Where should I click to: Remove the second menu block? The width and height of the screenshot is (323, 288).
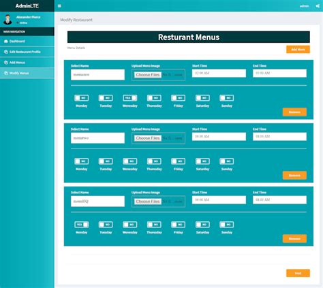tap(294, 176)
